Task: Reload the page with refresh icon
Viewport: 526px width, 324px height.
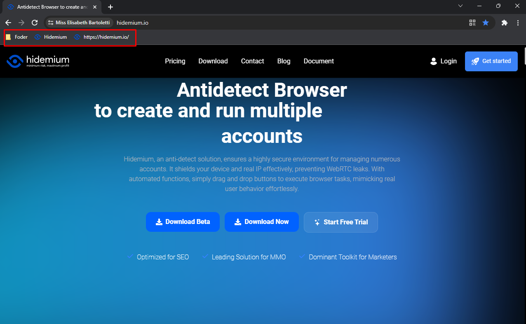Action: pyautogui.click(x=35, y=23)
